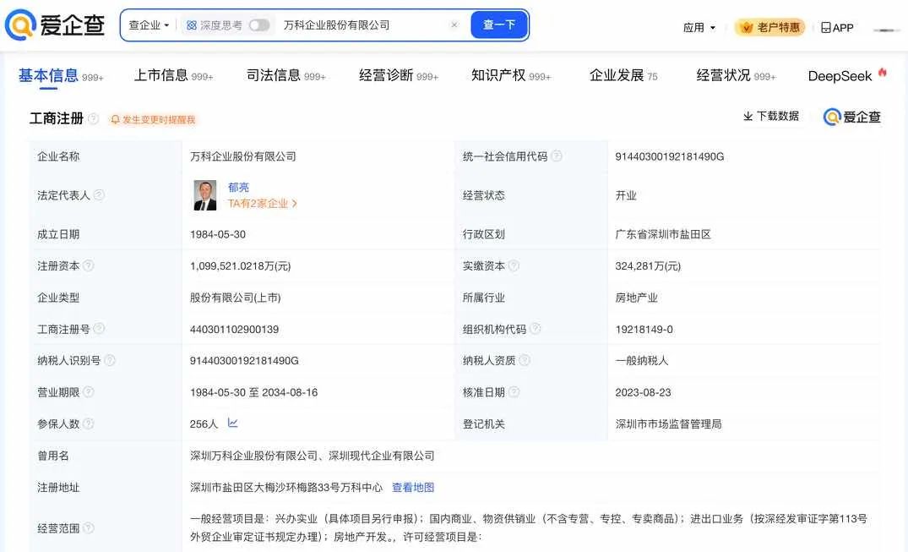The height and width of the screenshot is (552, 908).
Task: Click the 2023-08-23 approval date
Action: click(643, 392)
